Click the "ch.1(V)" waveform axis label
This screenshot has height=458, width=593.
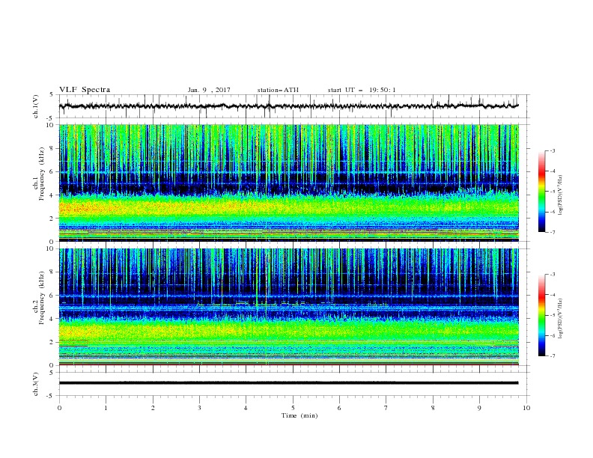(x=36, y=106)
